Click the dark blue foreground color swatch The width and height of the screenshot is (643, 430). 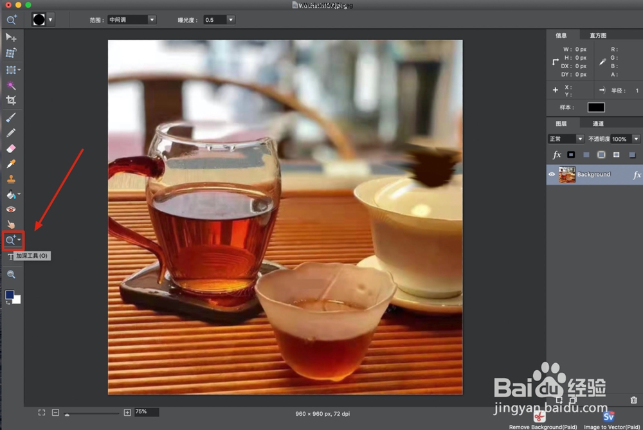coord(10,294)
